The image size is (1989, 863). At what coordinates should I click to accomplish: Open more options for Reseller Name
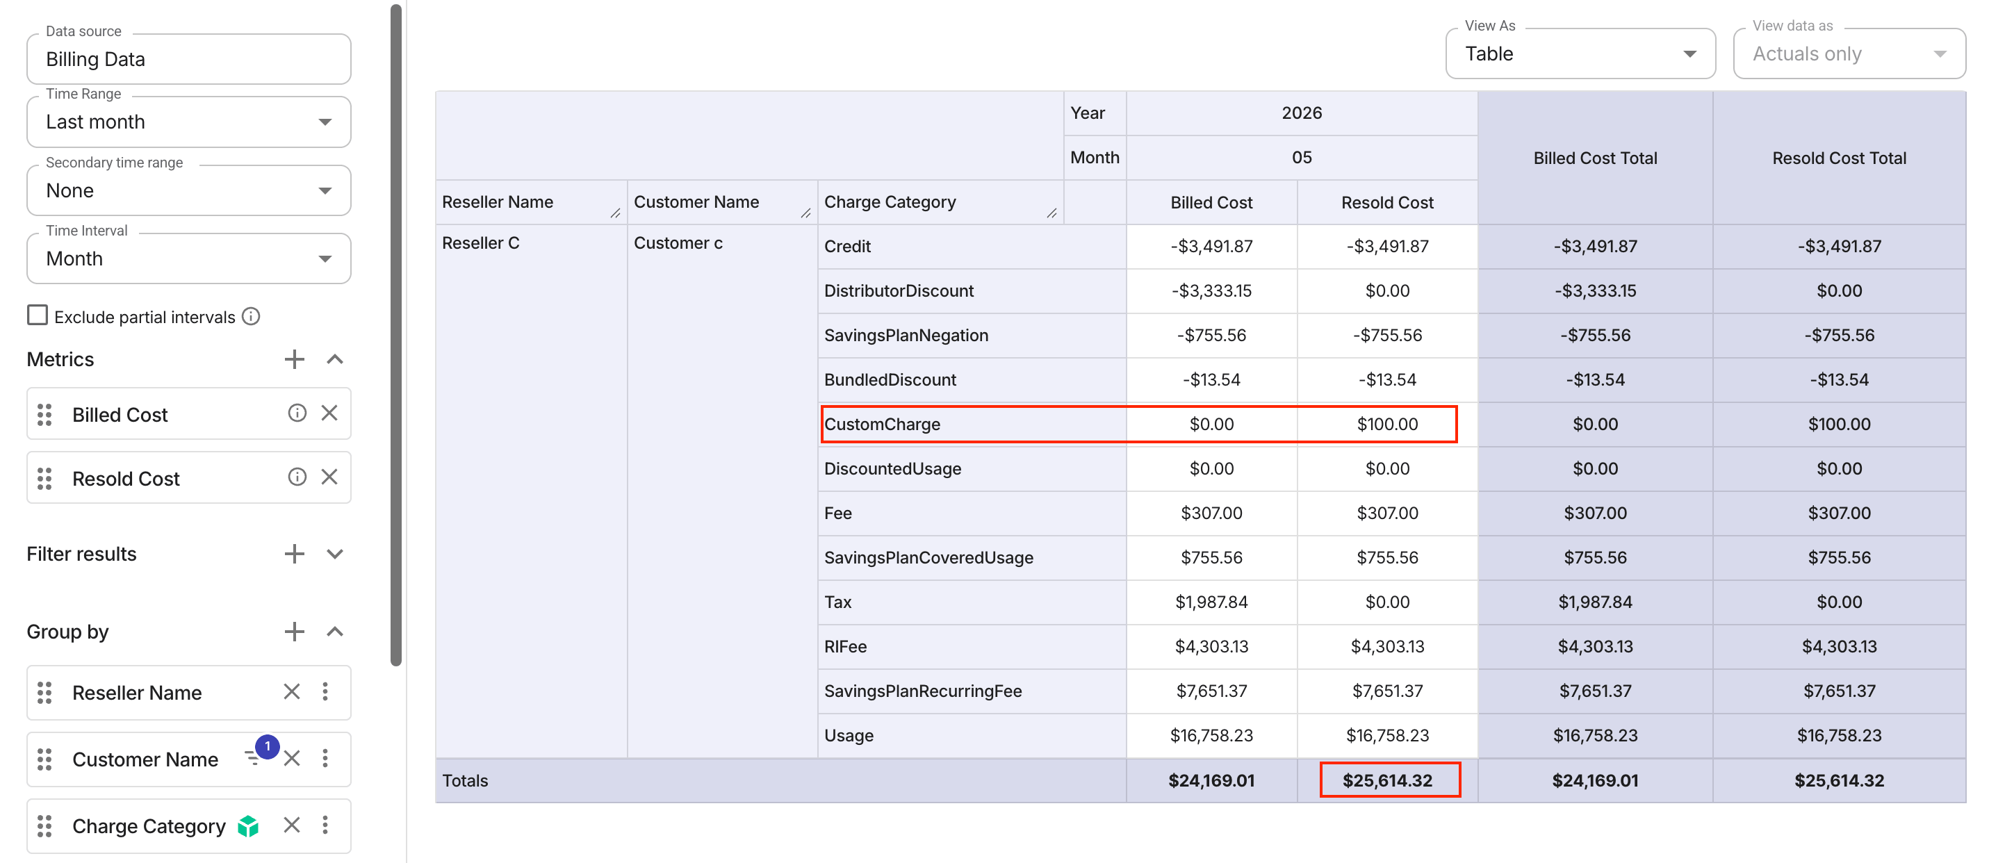click(x=325, y=691)
